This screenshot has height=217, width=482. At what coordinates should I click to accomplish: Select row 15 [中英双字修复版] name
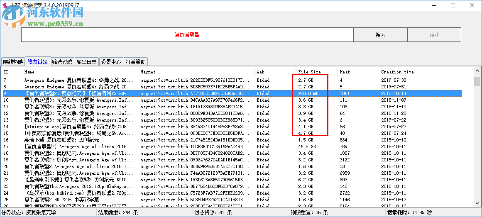[79, 133]
